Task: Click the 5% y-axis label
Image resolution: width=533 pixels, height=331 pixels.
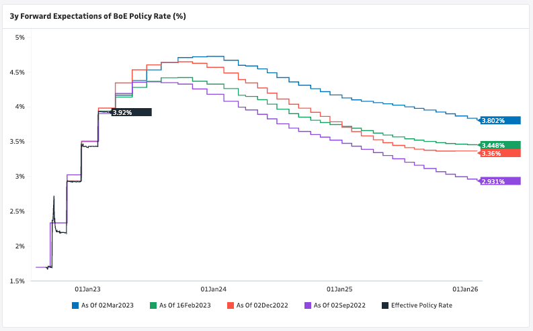Action: (x=19, y=37)
